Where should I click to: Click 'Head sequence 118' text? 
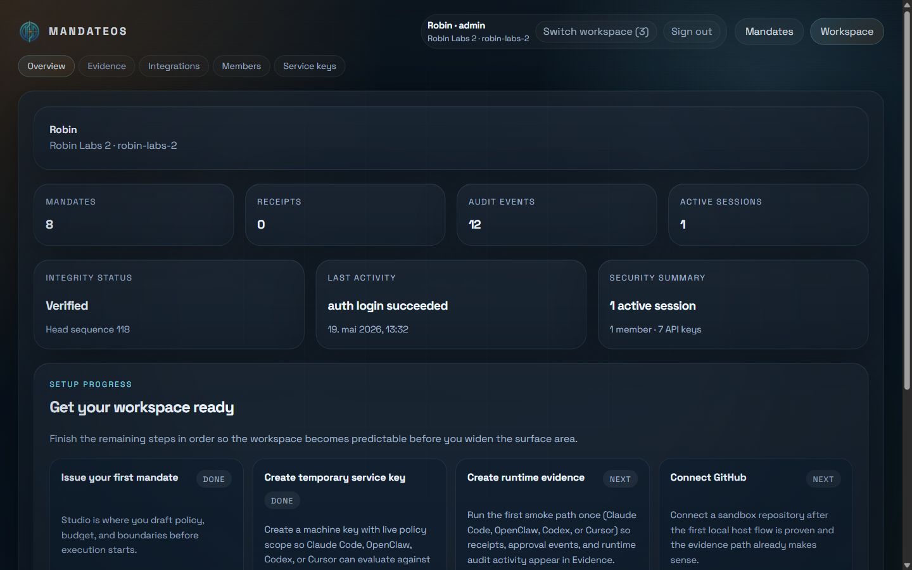pos(87,329)
